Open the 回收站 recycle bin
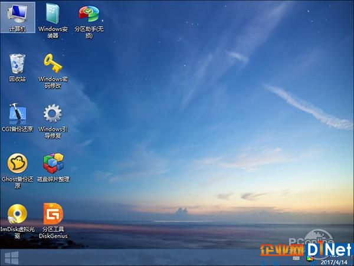This screenshot has width=354, height=266. (17, 67)
